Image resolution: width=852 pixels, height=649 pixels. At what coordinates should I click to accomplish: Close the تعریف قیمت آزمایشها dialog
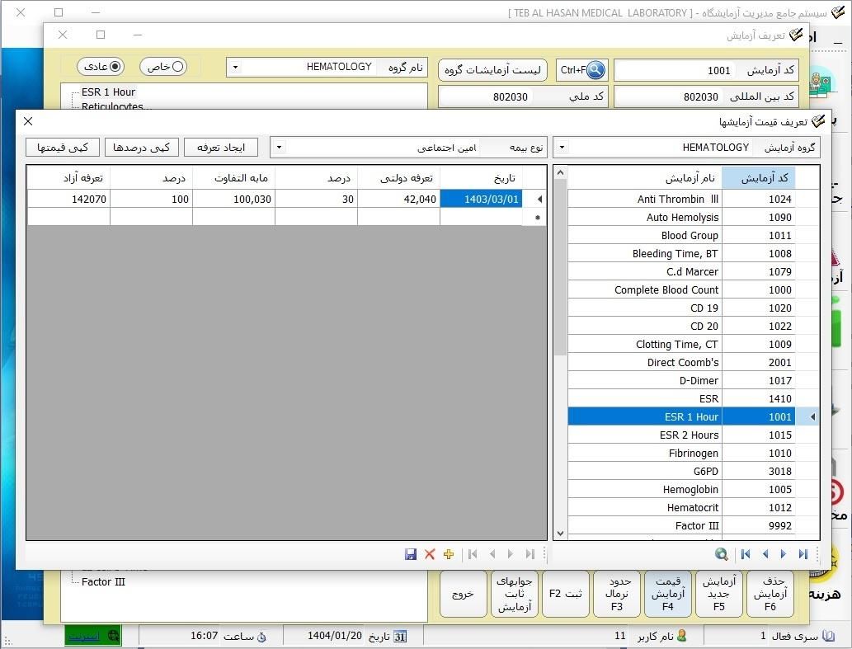(28, 121)
